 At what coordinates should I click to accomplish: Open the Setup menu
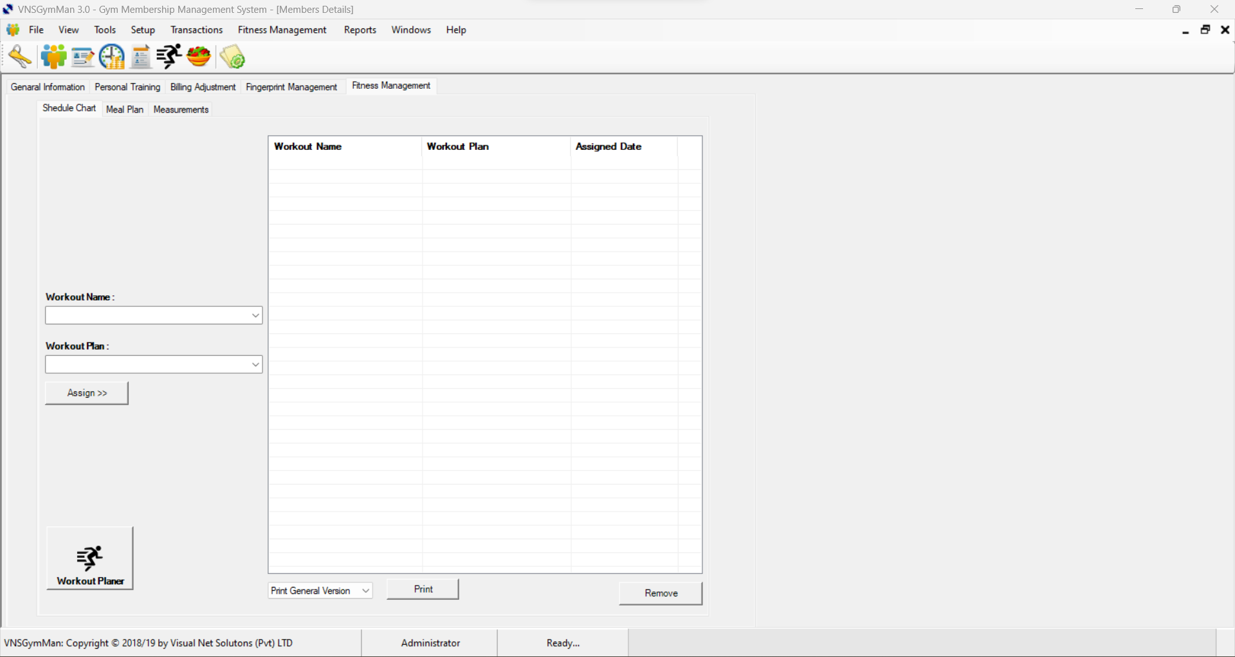(x=143, y=30)
